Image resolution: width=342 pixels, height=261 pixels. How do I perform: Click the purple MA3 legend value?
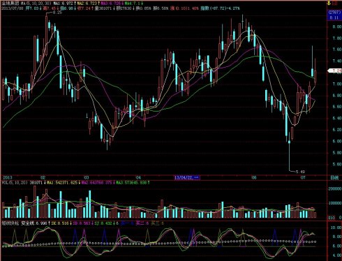tap(112, 3)
